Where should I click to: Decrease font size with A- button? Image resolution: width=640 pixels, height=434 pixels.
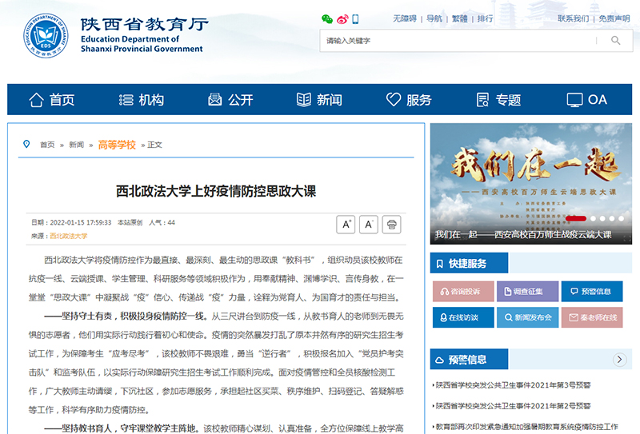pyautogui.click(x=369, y=225)
